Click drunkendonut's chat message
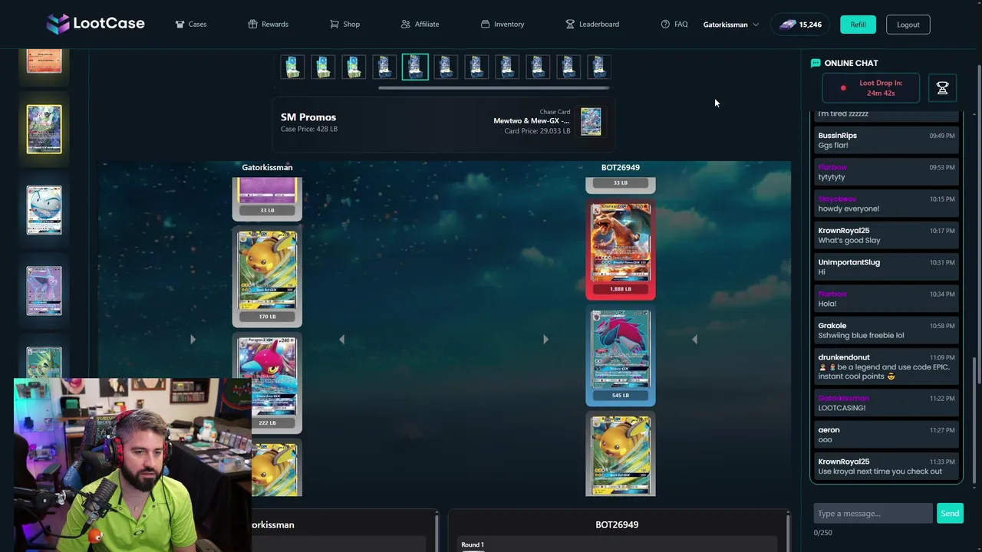Image resolution: width=982 pixels, height=552 pixels. click(x=886, y=367)
